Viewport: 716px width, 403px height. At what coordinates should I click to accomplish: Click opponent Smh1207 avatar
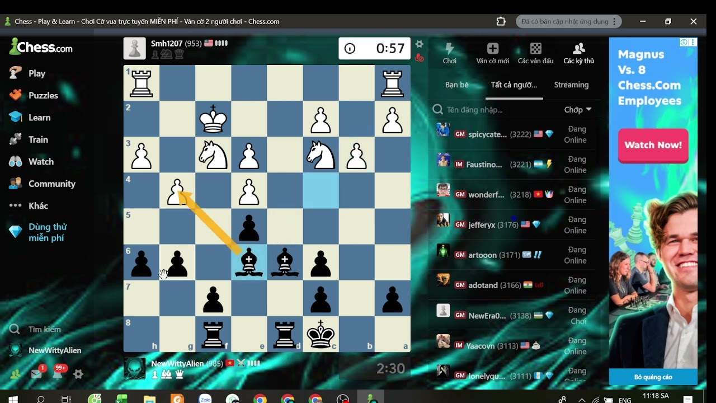(135, 49)
